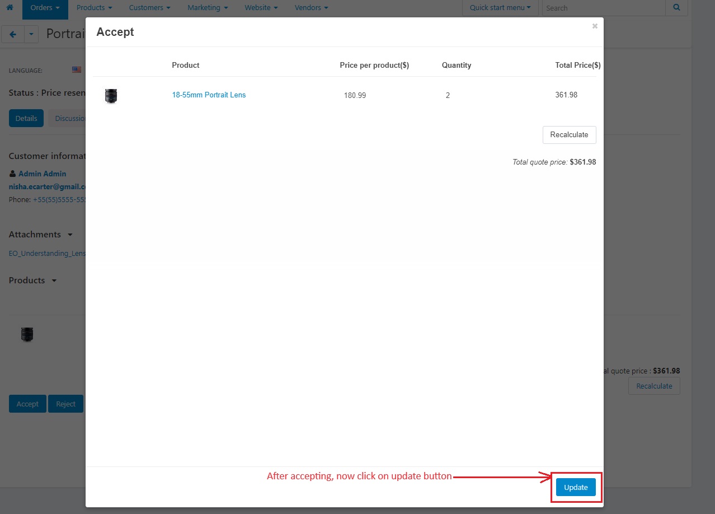Click the lens thumbnail in Accept dialog
Screen dimensions: 715x514
tap(111, 96)
